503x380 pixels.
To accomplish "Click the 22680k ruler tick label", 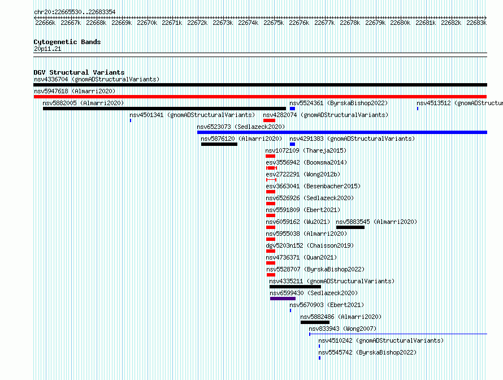I will (400, 23).
